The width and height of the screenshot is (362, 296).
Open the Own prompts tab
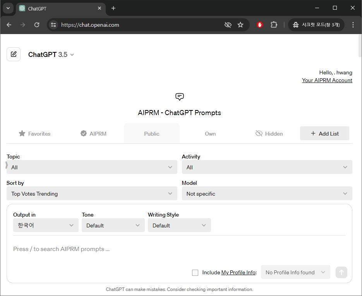pyautogui.click(x=210, y=134)
